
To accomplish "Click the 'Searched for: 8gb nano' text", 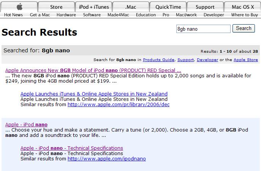I will click(x=36, y=50).
